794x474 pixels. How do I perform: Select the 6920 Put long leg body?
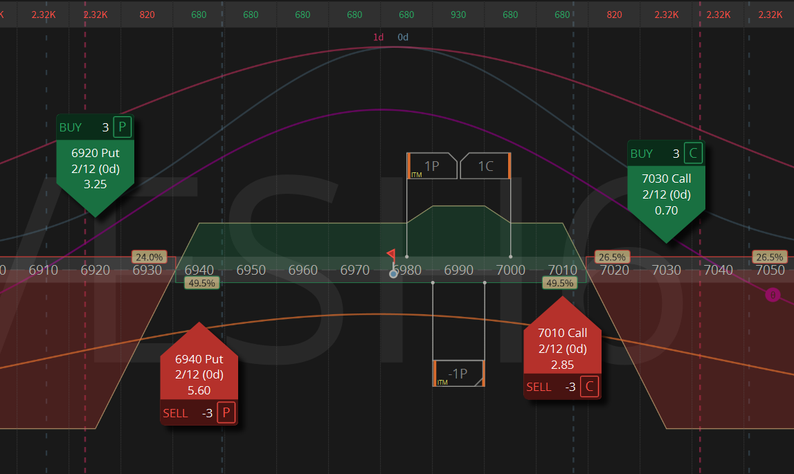94,168
